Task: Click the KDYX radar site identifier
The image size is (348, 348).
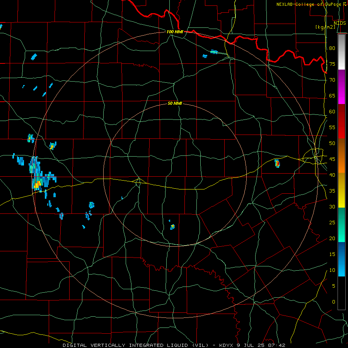Action: 227,345
